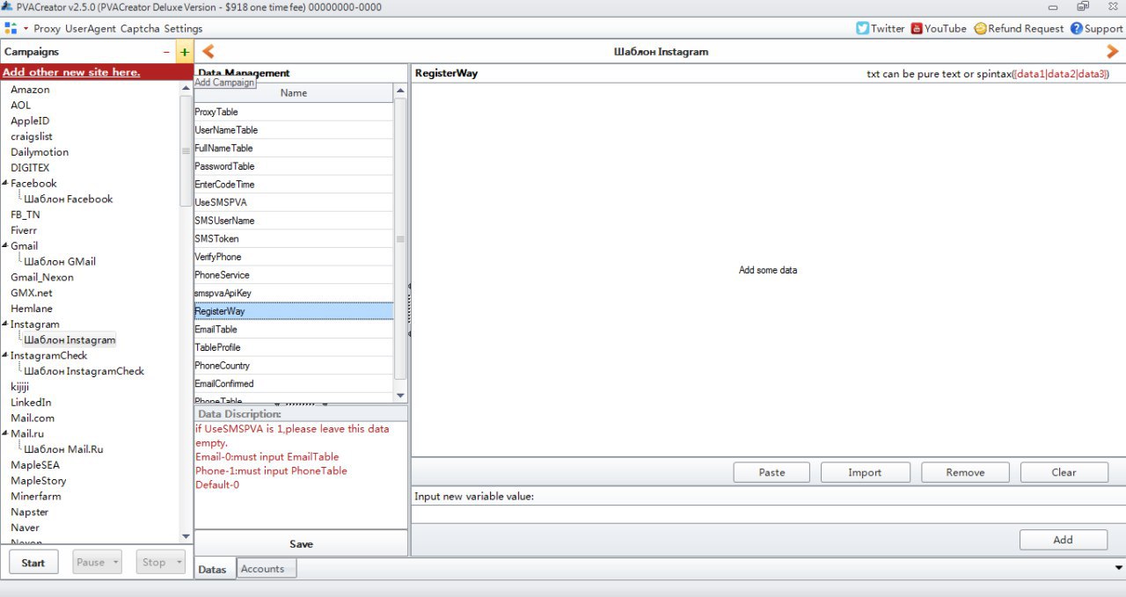
Task: Click the new variable value input field
Action: [768, 514]
